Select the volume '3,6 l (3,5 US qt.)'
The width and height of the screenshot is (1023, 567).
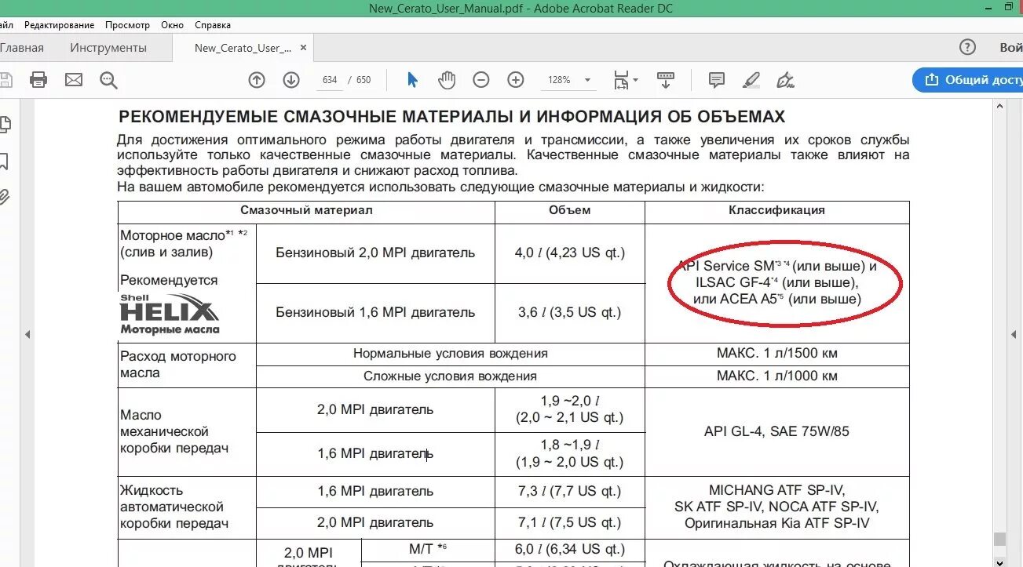(x=569, y=312)
